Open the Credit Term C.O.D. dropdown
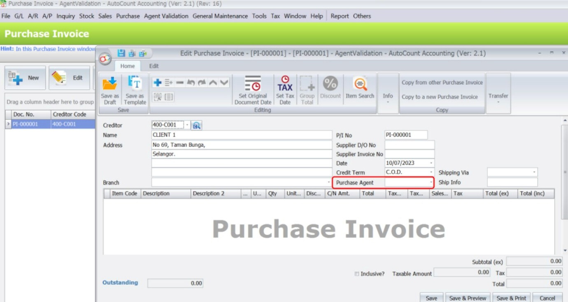This screenshot has height=302, width=568. (x=431, y=173)
